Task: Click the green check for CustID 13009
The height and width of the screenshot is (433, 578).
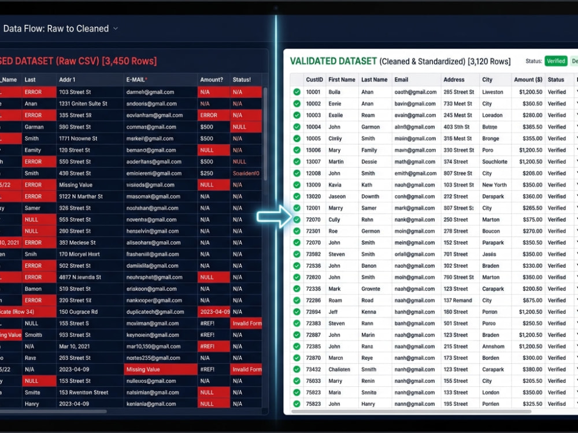Action: (297, 185)
